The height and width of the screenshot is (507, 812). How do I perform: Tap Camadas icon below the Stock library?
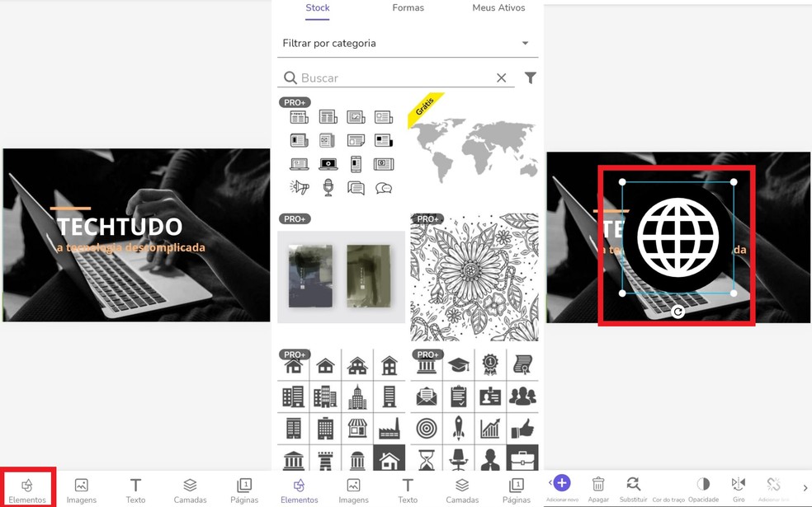[x=462, y=486]
